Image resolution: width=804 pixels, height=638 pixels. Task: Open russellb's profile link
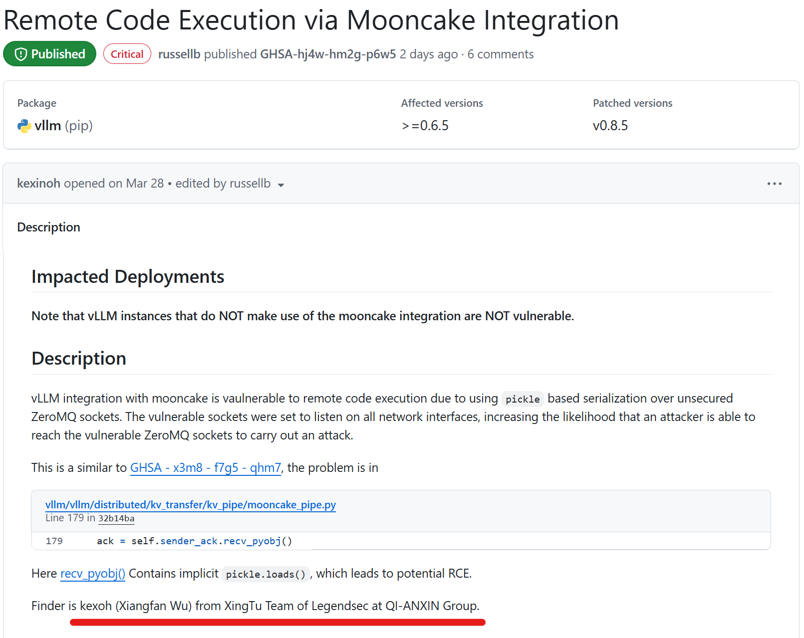(179, 54)
